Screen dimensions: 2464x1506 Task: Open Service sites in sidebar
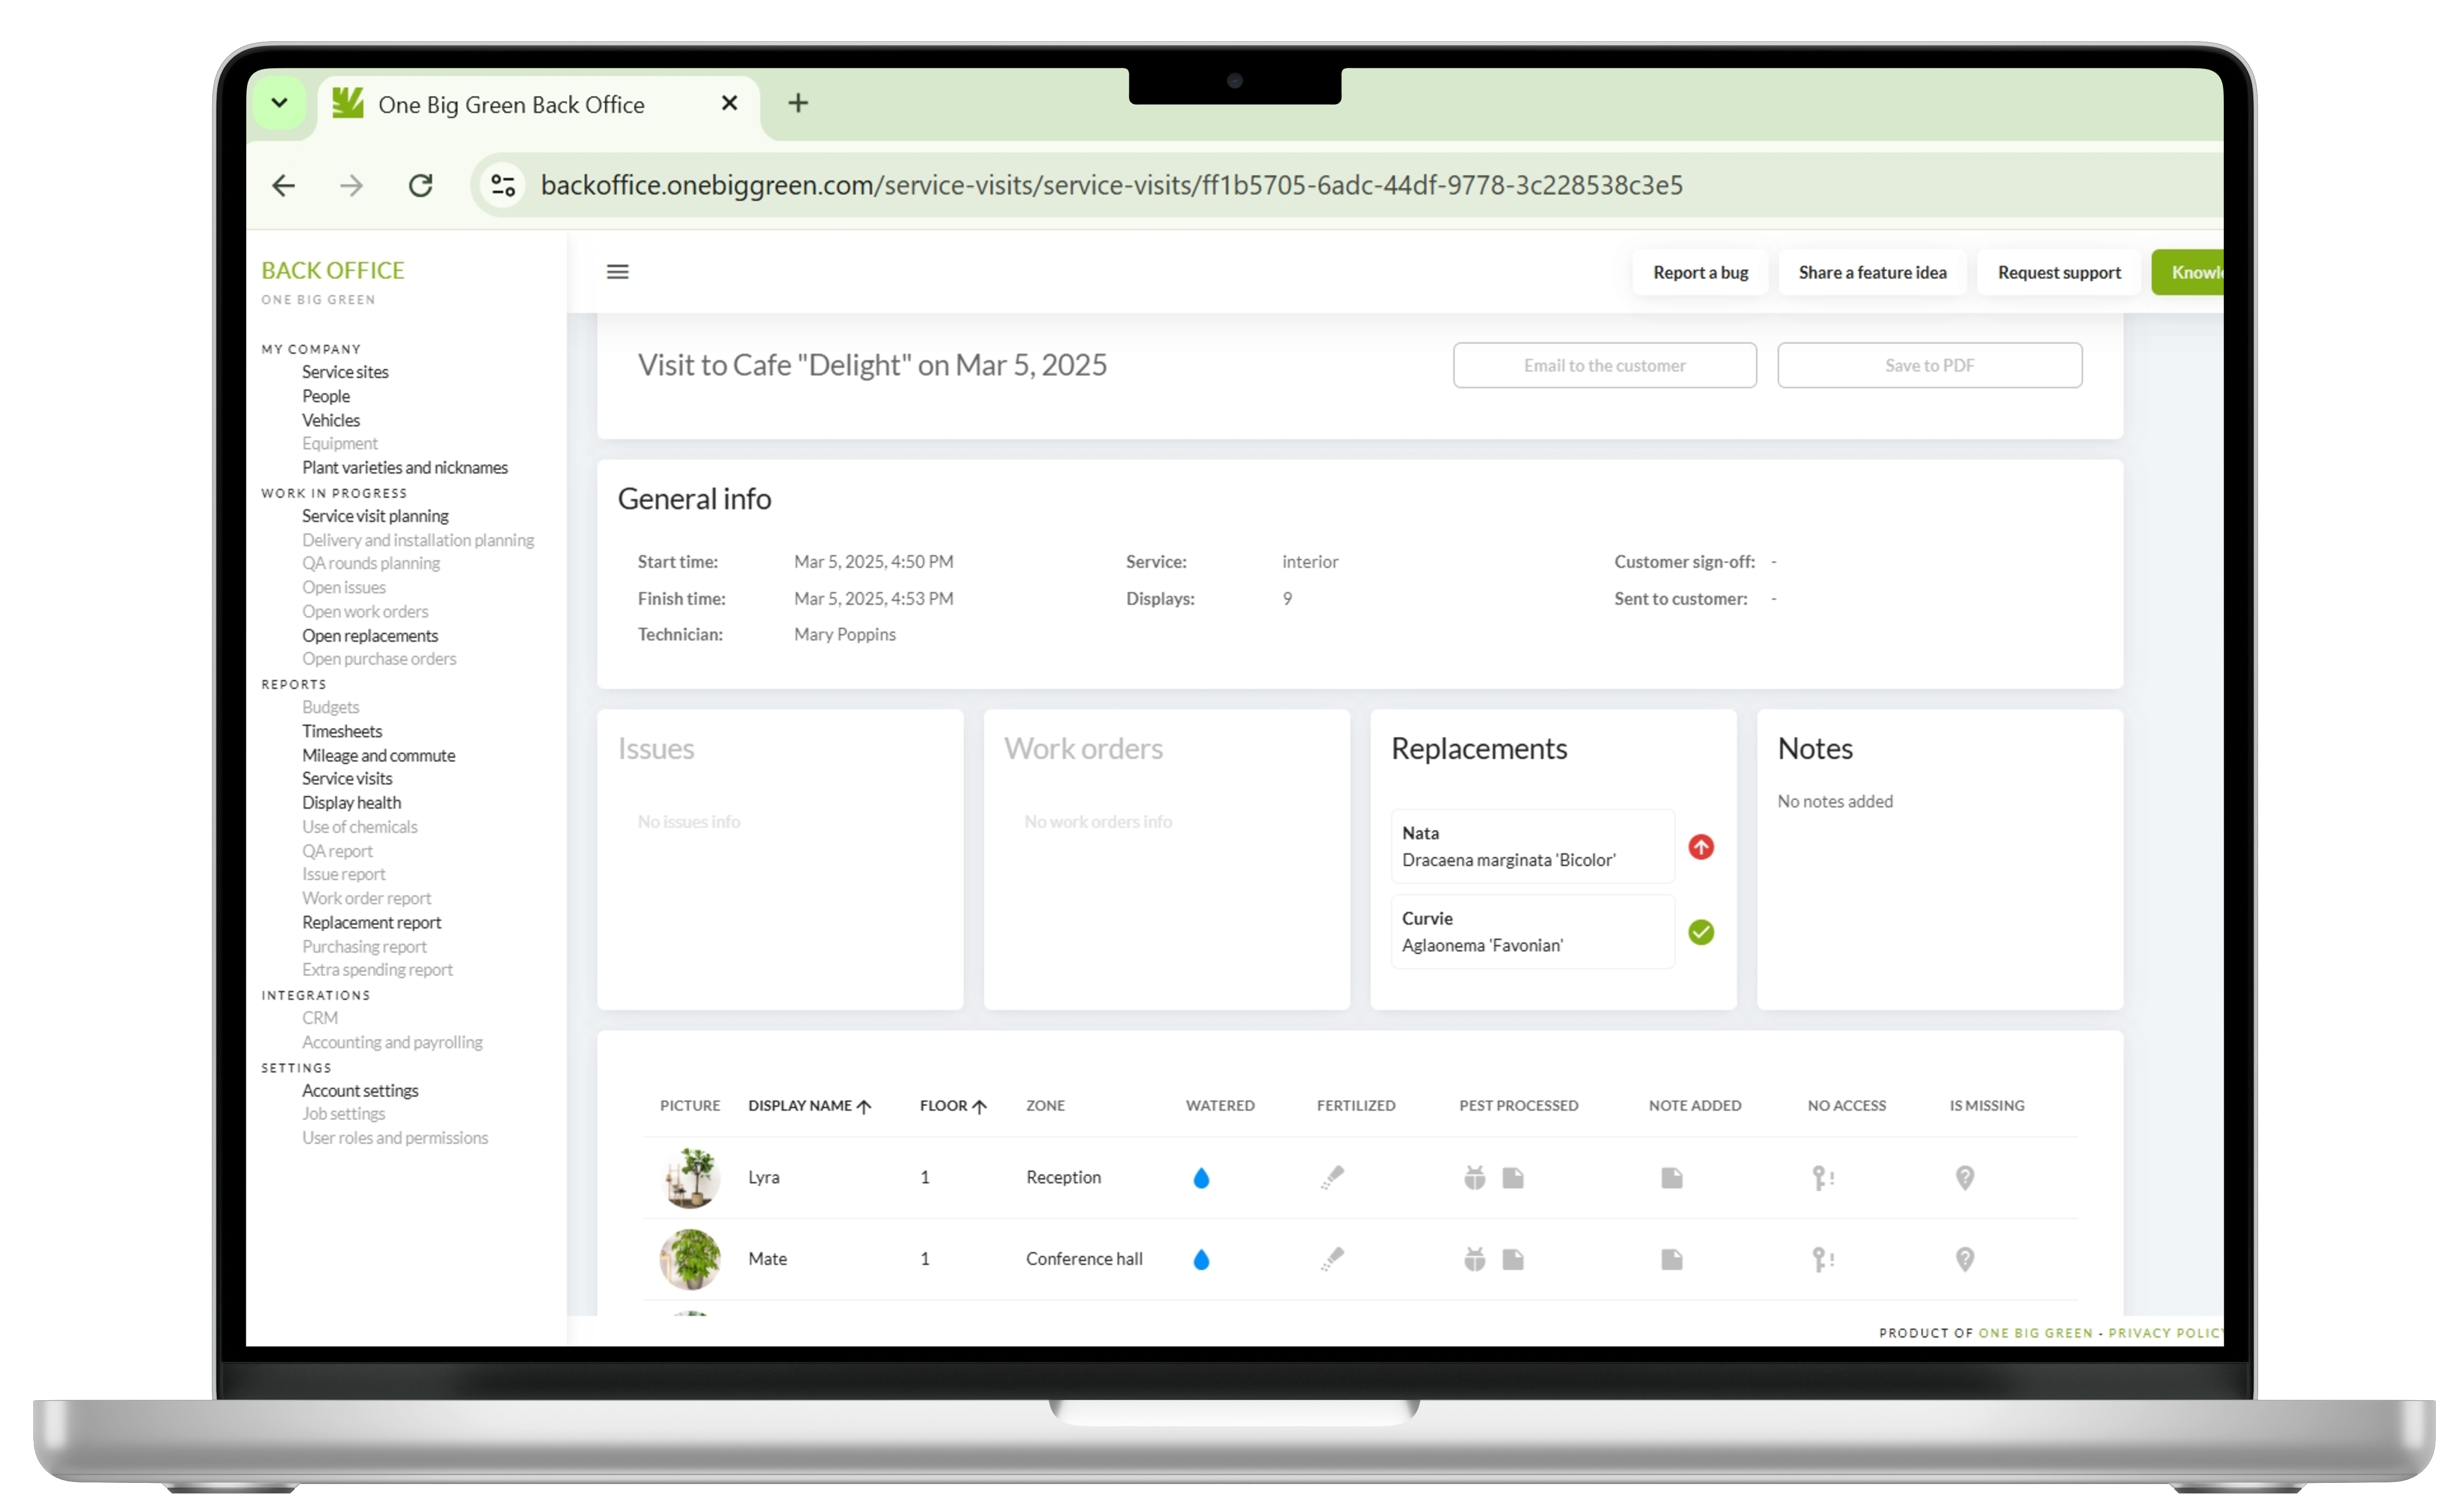(345, 372)
